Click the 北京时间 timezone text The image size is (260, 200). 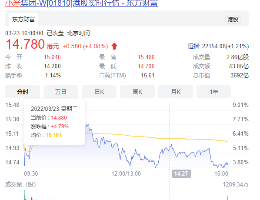point(78,33)
